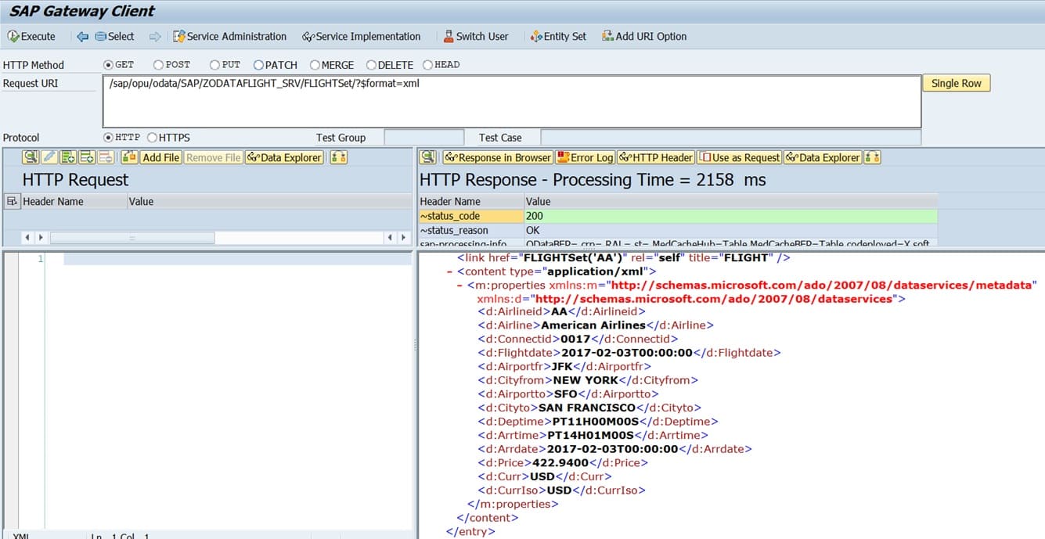Click the Add File button
This screenshot has height=539, width=1045.
[x=160, y=157]
